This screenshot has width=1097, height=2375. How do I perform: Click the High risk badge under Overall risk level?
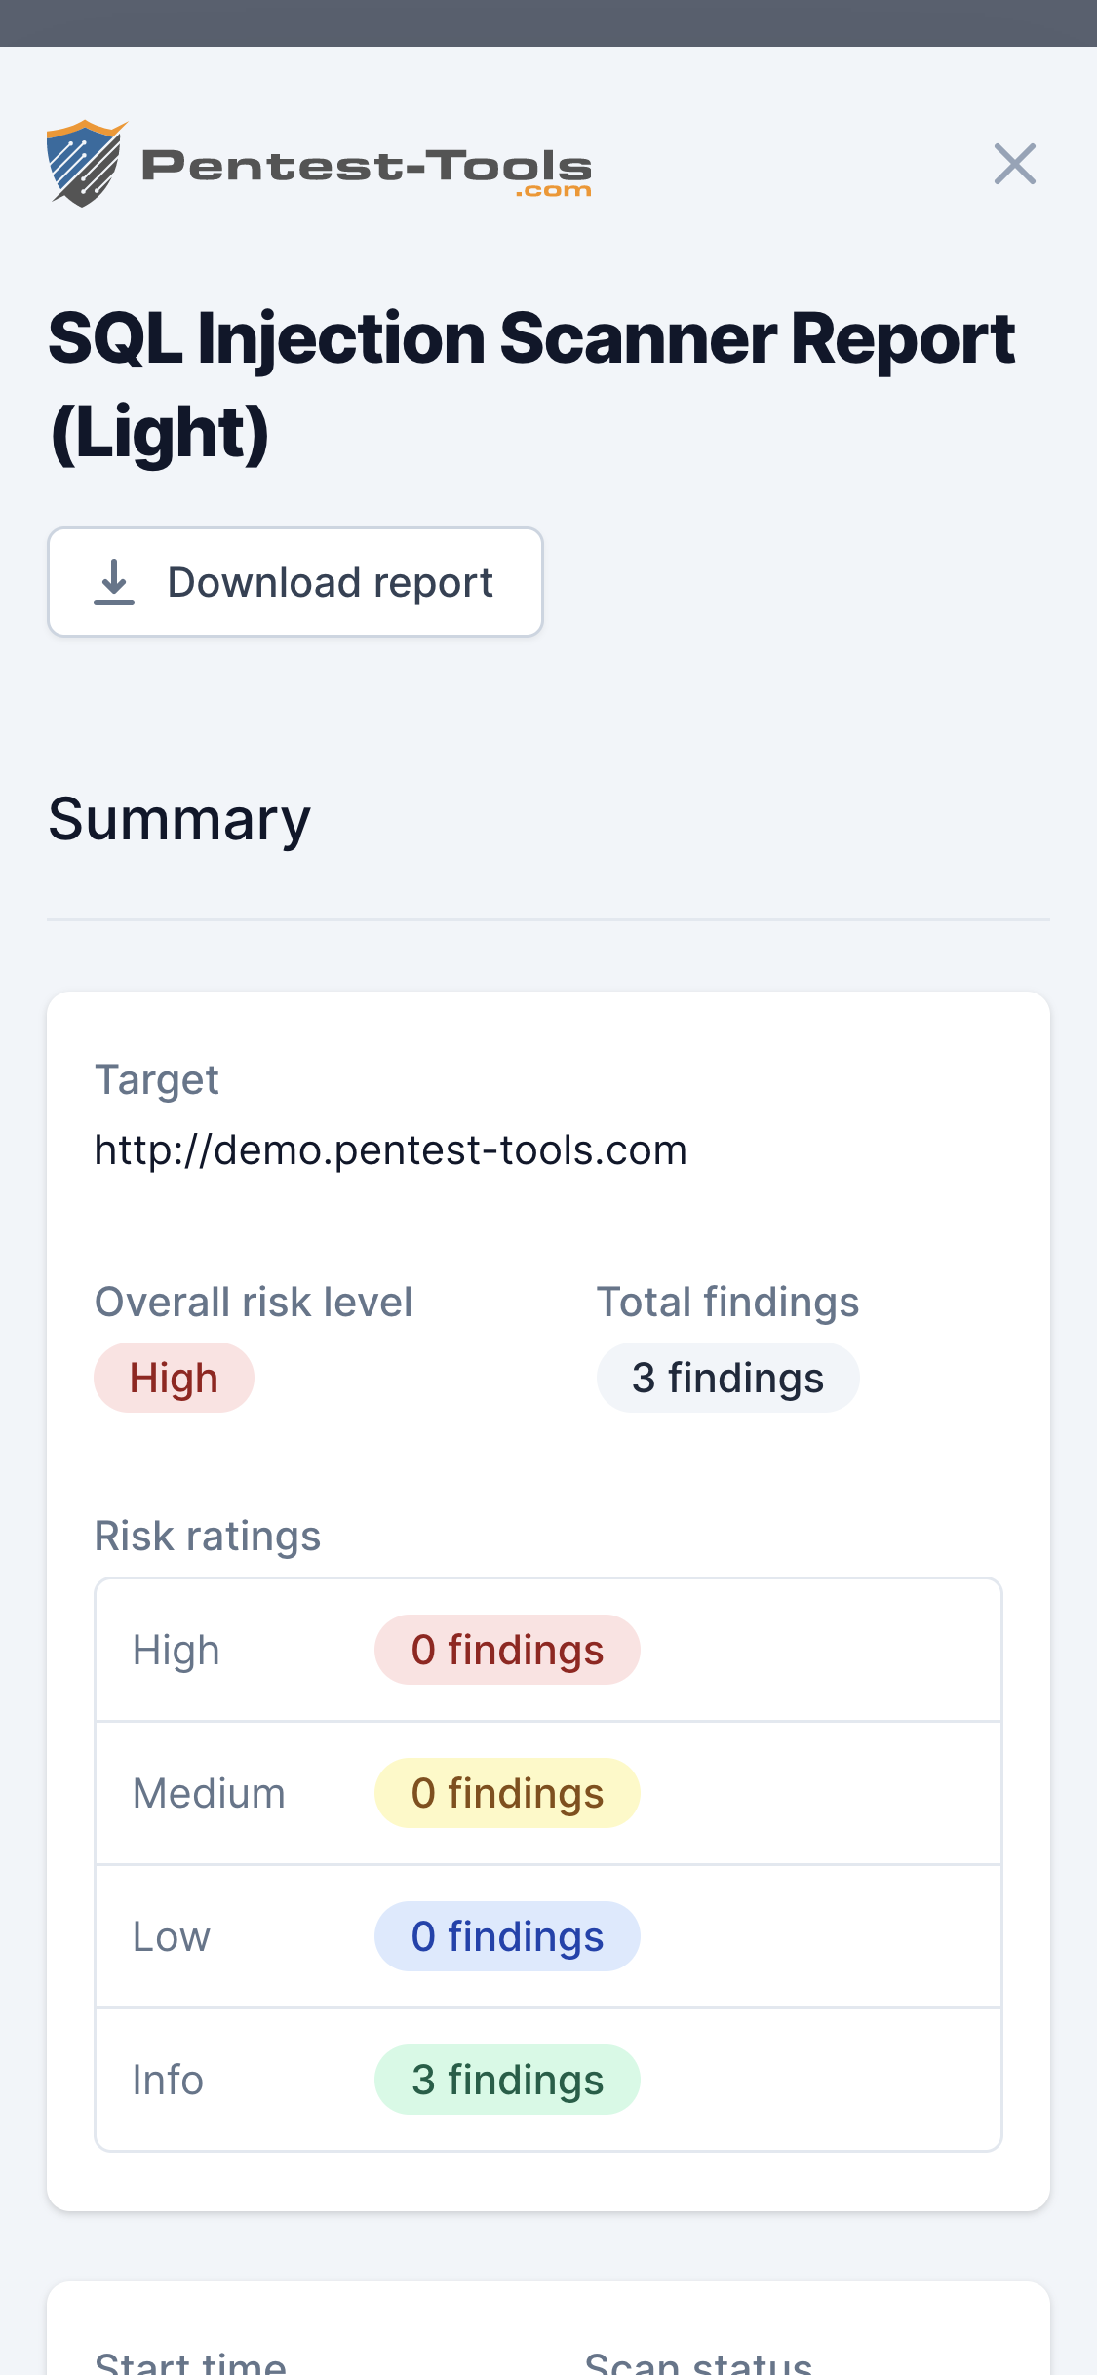coord(174,1377)
